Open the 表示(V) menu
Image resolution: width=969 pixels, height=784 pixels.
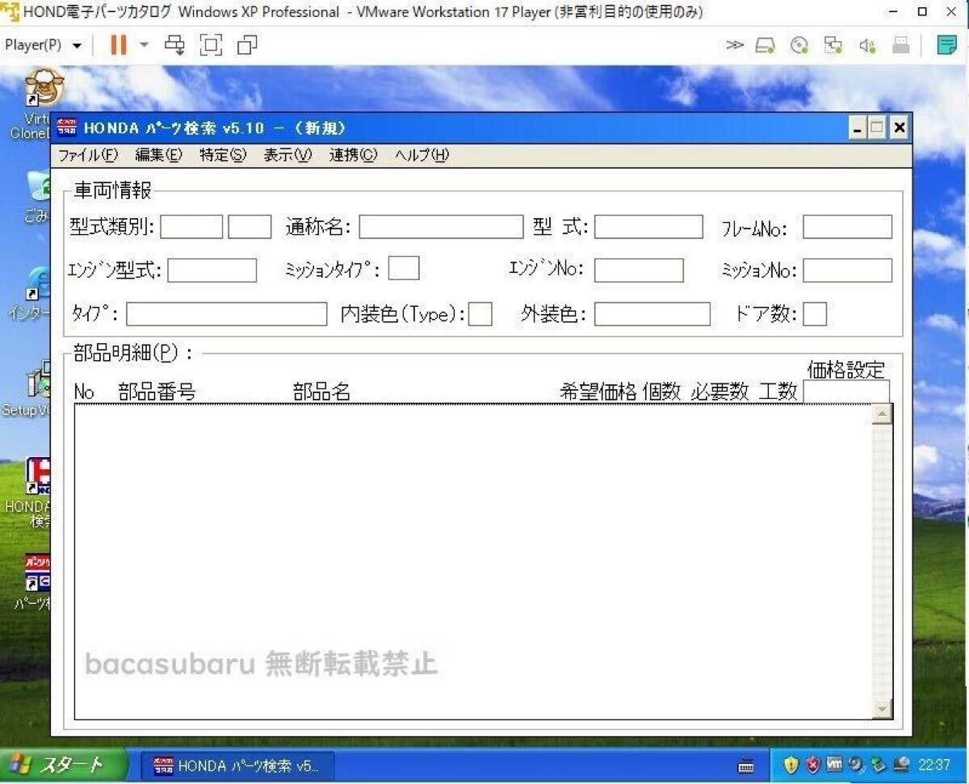pos(287,155)
